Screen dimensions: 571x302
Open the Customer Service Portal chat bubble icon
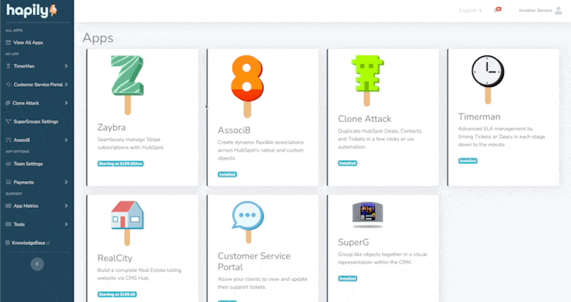point(248,222)
